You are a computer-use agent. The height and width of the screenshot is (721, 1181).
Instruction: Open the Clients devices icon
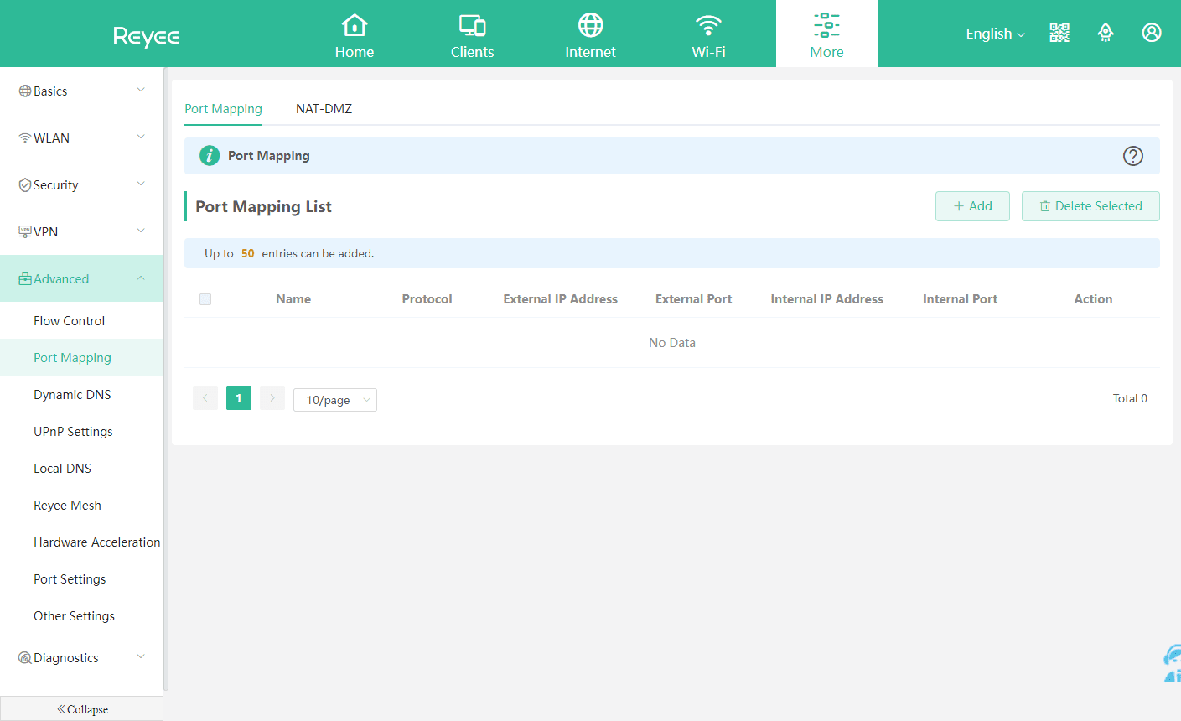point(472,26)
